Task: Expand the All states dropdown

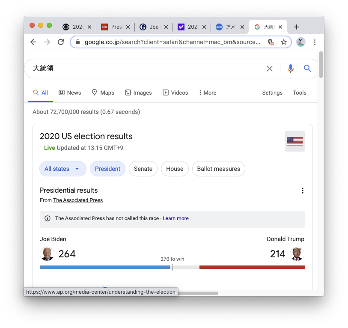Action: [62, 169]
